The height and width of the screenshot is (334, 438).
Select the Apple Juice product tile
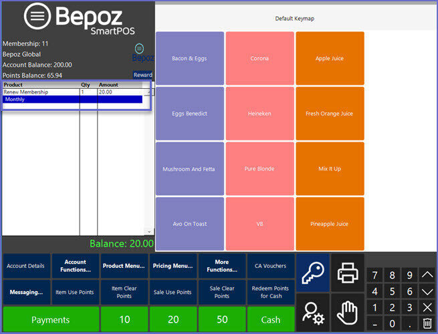pos(330,58)
